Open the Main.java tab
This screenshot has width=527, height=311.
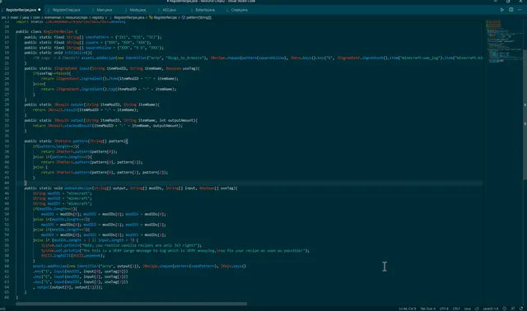[x=105, y=10]
